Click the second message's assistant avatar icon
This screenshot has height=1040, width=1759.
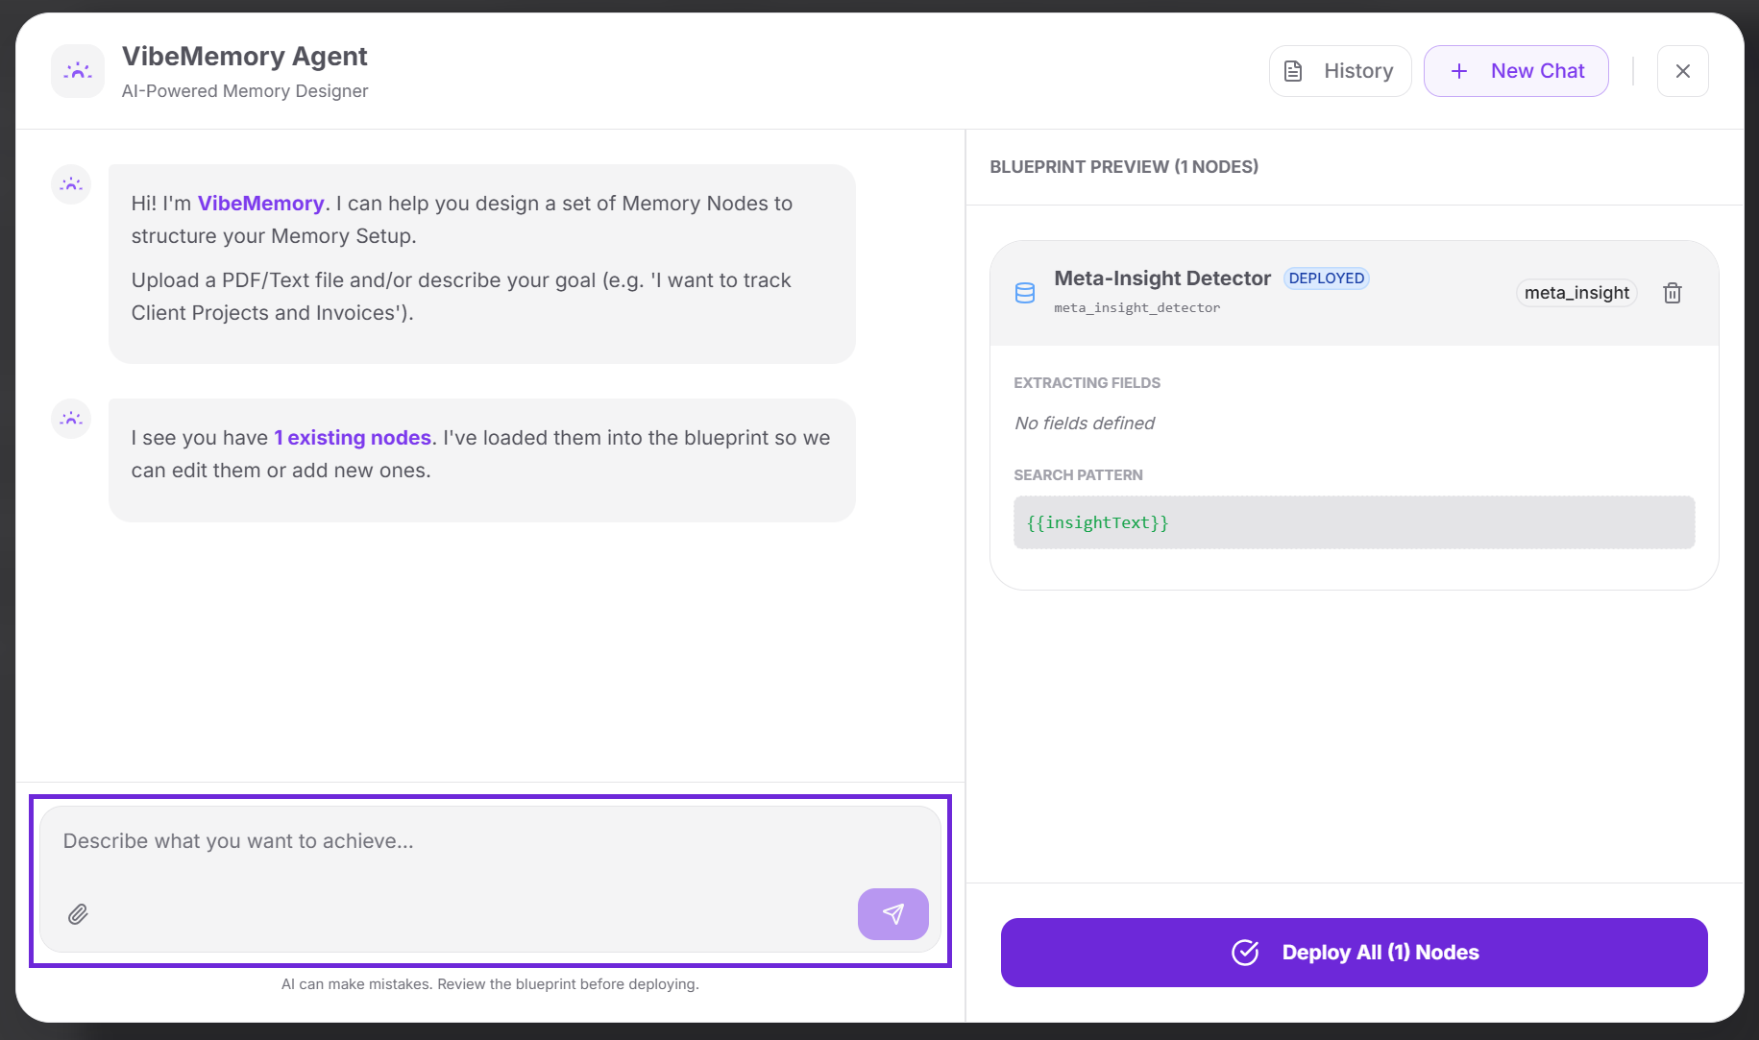coord(71,419)
